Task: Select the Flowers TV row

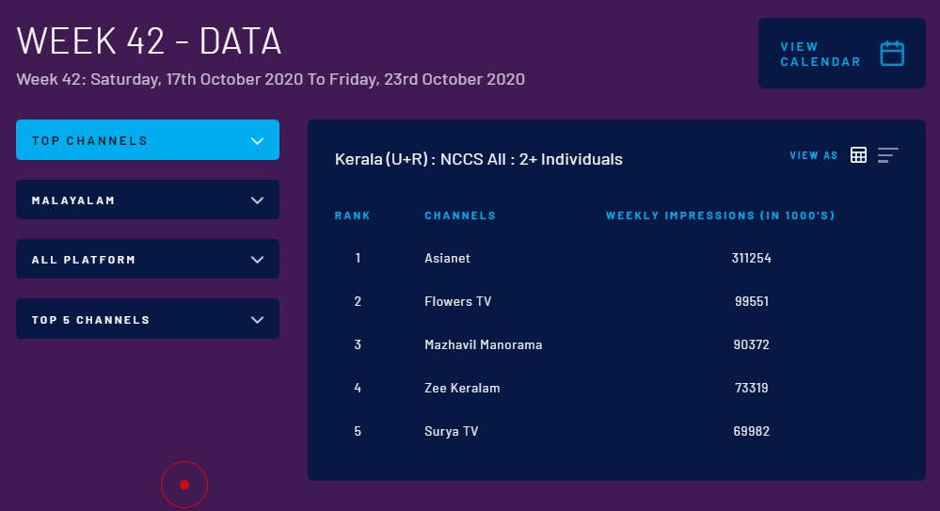Action: coord(457,301)
